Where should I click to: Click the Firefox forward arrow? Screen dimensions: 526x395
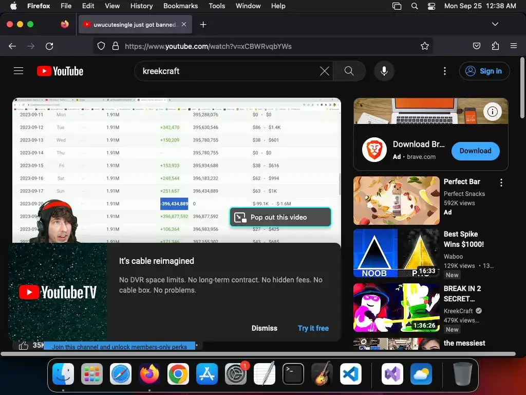[x=31, y=46]
